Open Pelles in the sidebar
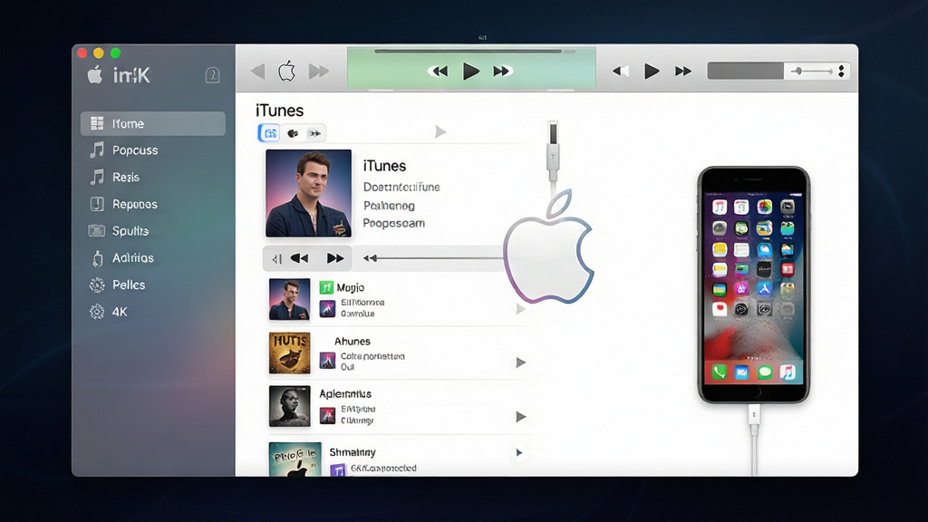Viewport: 928px width, 522px height. coord(129,285)
